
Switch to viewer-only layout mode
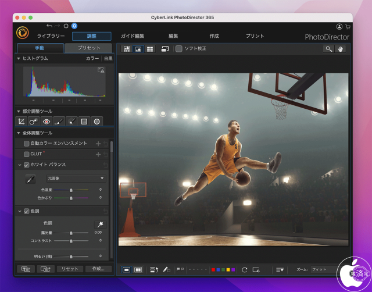(138, 49)
